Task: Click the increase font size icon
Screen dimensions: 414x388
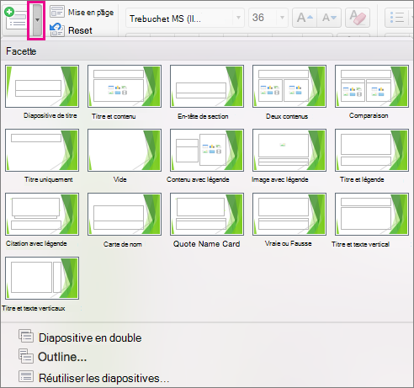Action: [x=305, y=18]
